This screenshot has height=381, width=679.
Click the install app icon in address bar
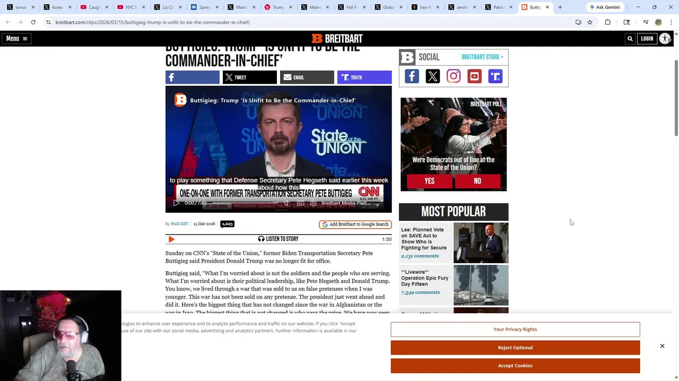578,22
